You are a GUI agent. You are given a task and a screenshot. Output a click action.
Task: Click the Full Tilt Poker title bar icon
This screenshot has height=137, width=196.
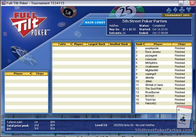[4, 3]
